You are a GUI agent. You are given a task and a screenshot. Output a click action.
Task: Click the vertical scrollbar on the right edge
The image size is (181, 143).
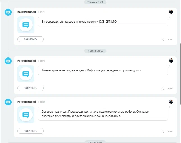(x=180, y=74)
